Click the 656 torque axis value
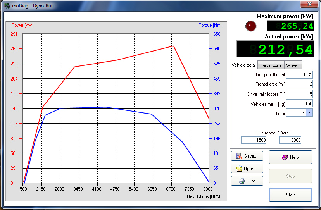Viewport: 321px width, 210px height. (x=217, y=34)
